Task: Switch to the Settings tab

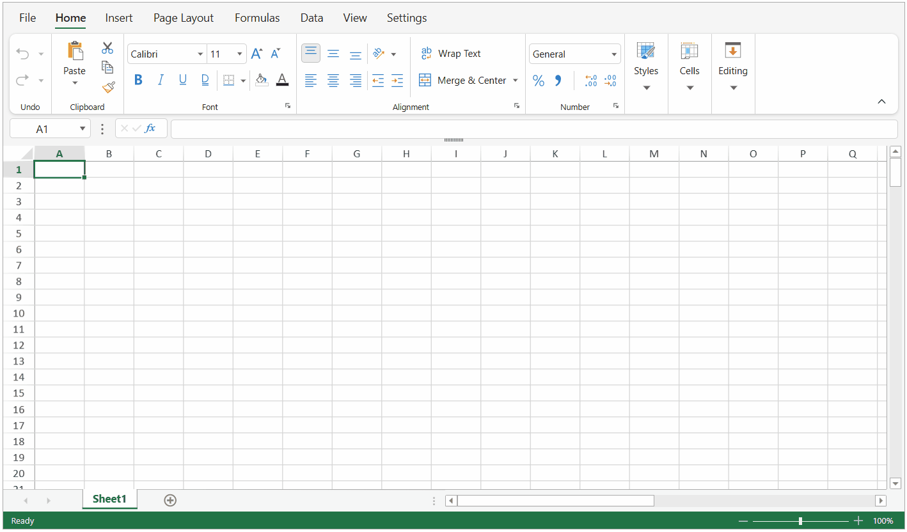Action: 407,18
